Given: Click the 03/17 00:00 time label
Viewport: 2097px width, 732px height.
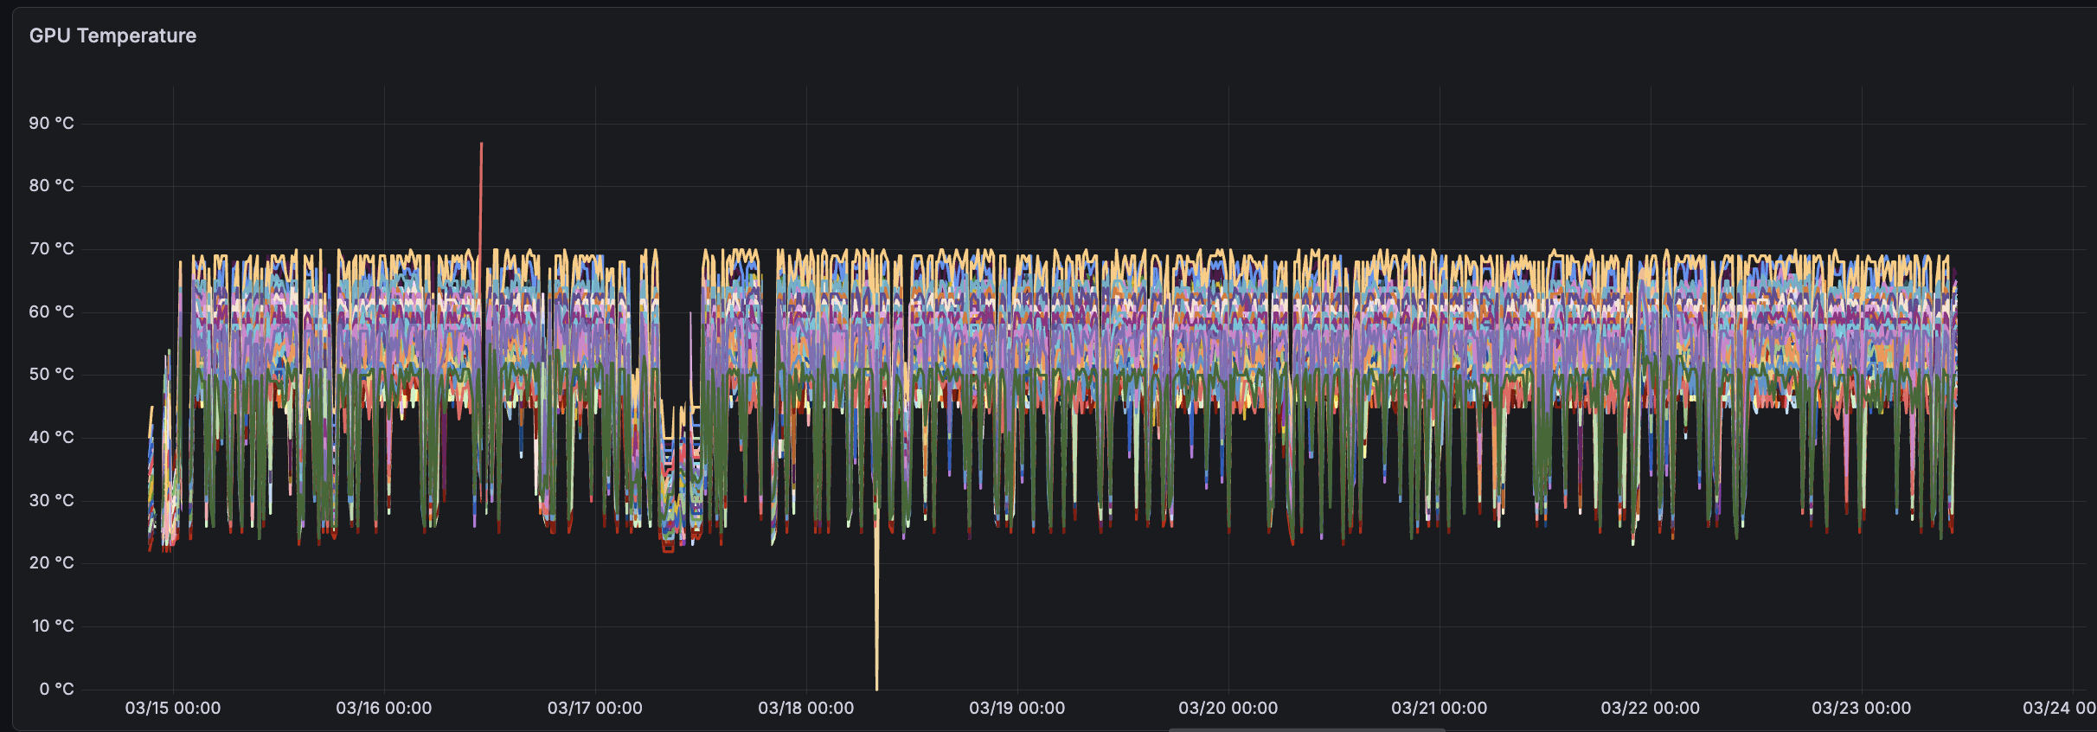Looking at the screenshot, I should coord(595,708).
